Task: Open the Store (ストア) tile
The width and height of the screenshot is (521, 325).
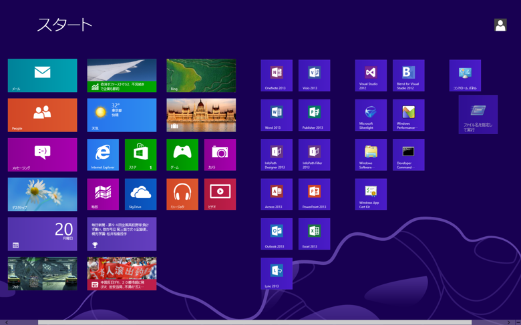Action: (140, 155)
